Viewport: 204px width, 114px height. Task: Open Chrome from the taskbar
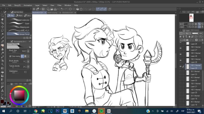pyautogui.click(x=36, y=111)
